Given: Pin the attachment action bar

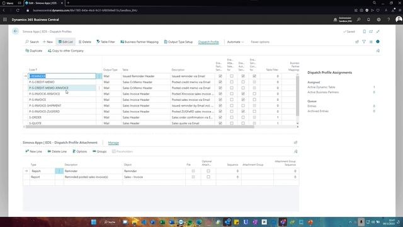Looking at the screenshot, I should (x=296, y=151).
